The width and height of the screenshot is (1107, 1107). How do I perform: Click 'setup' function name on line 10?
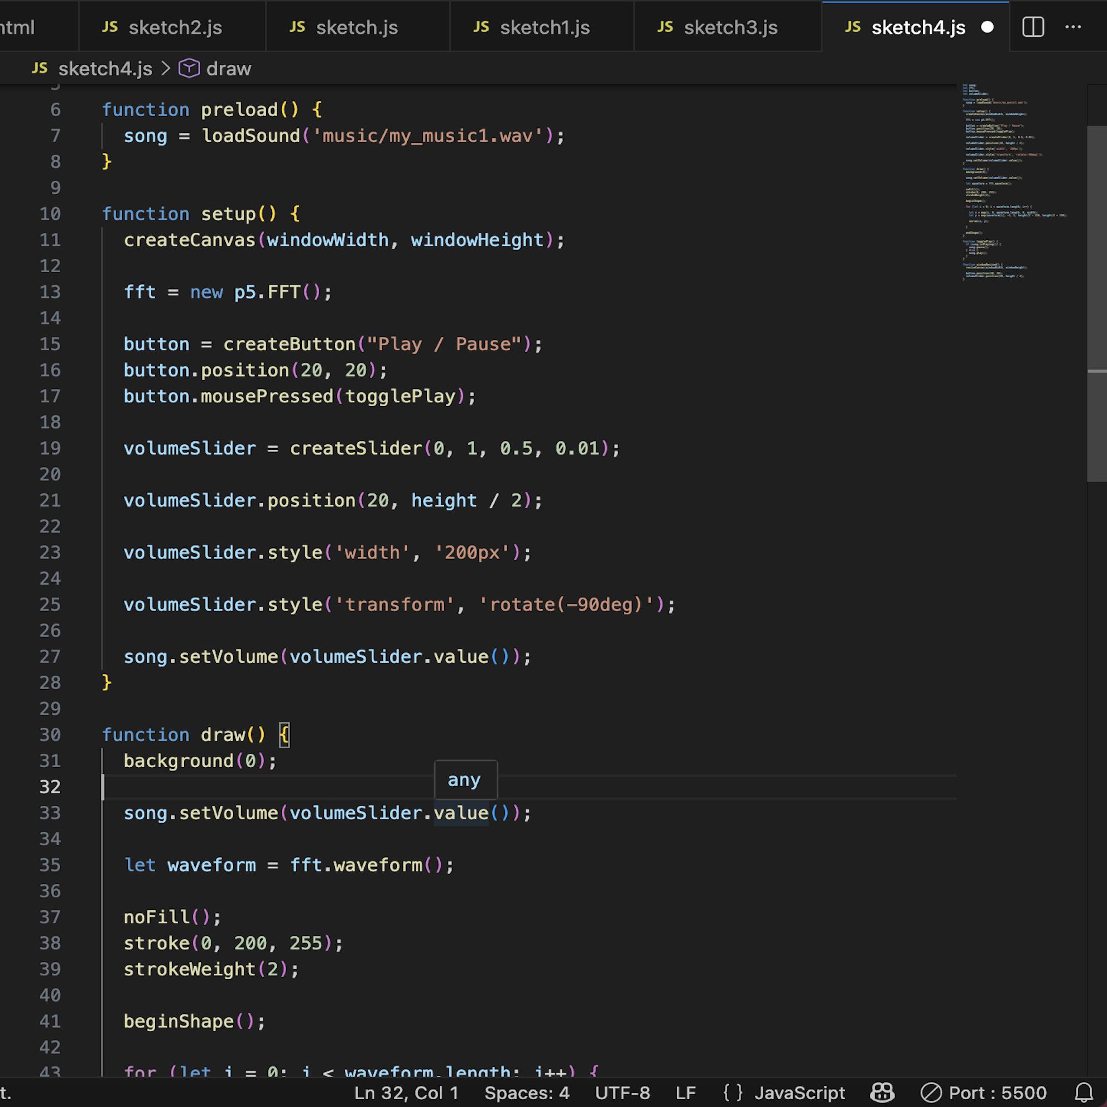click(x=228, y=214)
